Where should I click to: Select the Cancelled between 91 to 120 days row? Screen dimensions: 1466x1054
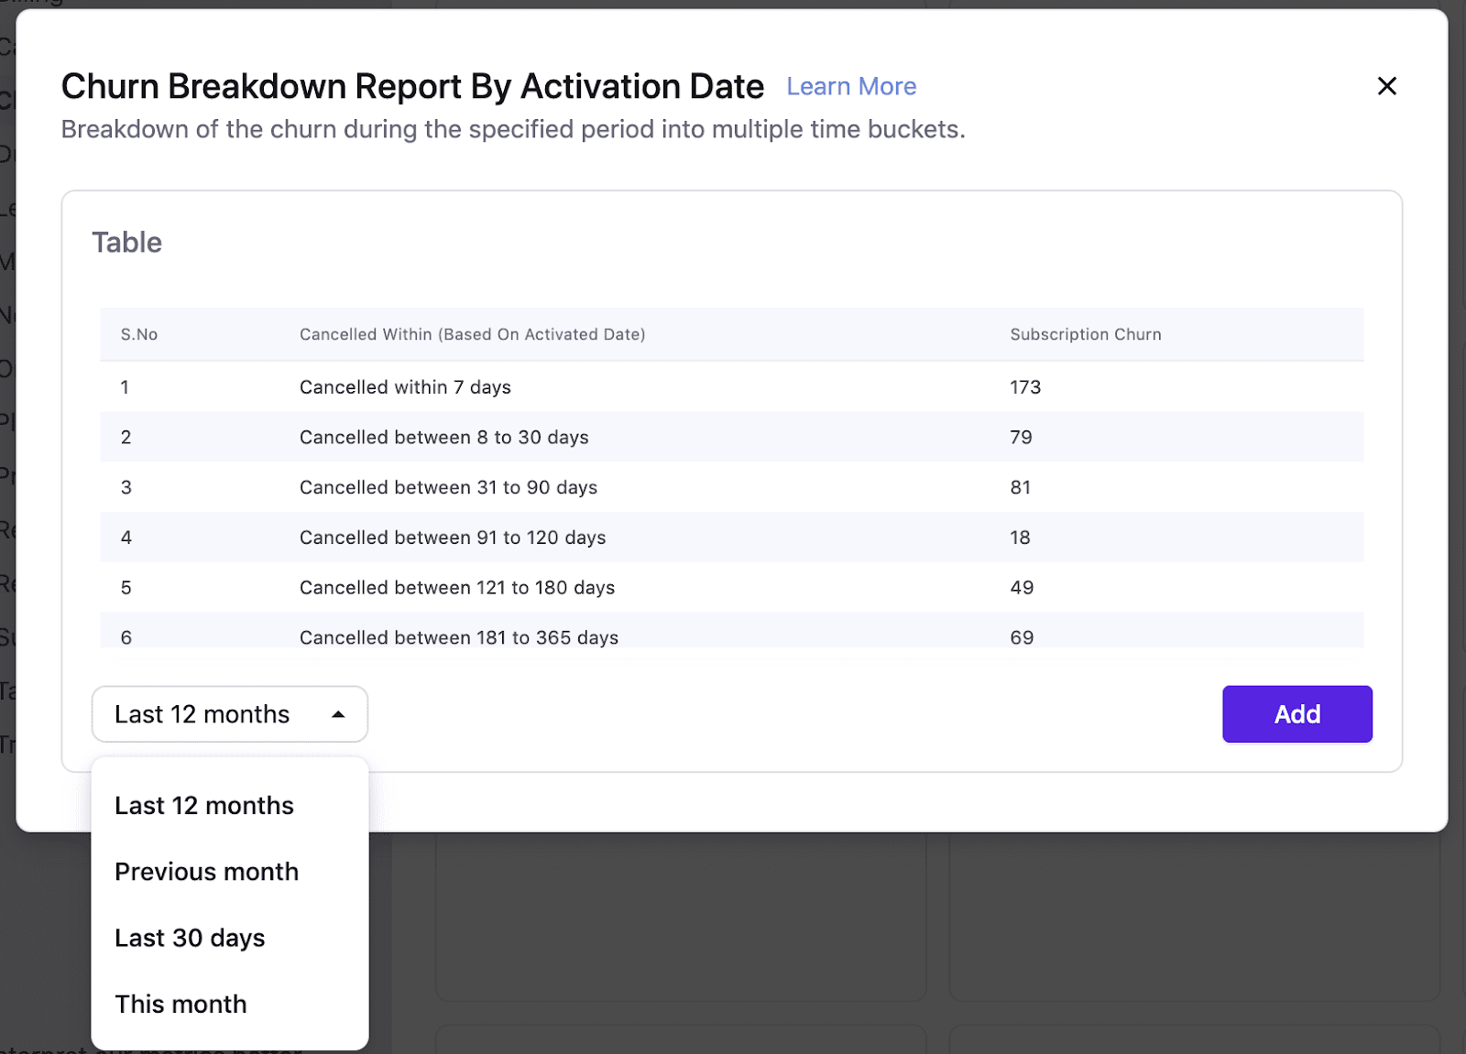pyautogui.click(x=453, y=538)
